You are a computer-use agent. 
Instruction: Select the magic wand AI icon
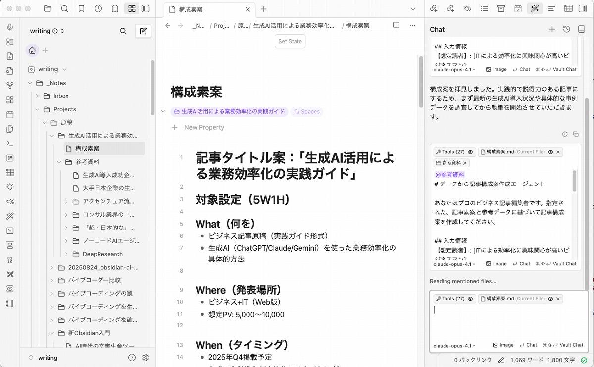point(535,8)
